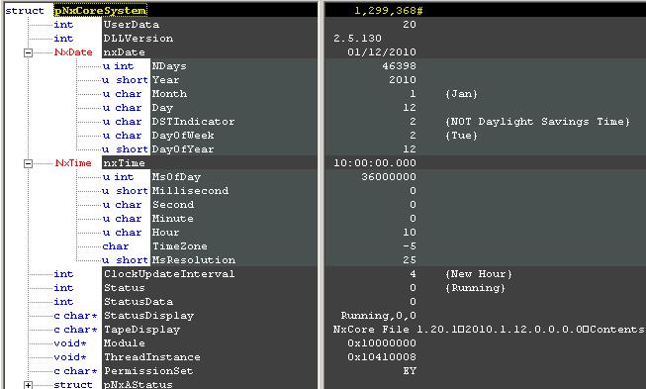Click the {New Hour} annotation

click(x=479, y=273)
